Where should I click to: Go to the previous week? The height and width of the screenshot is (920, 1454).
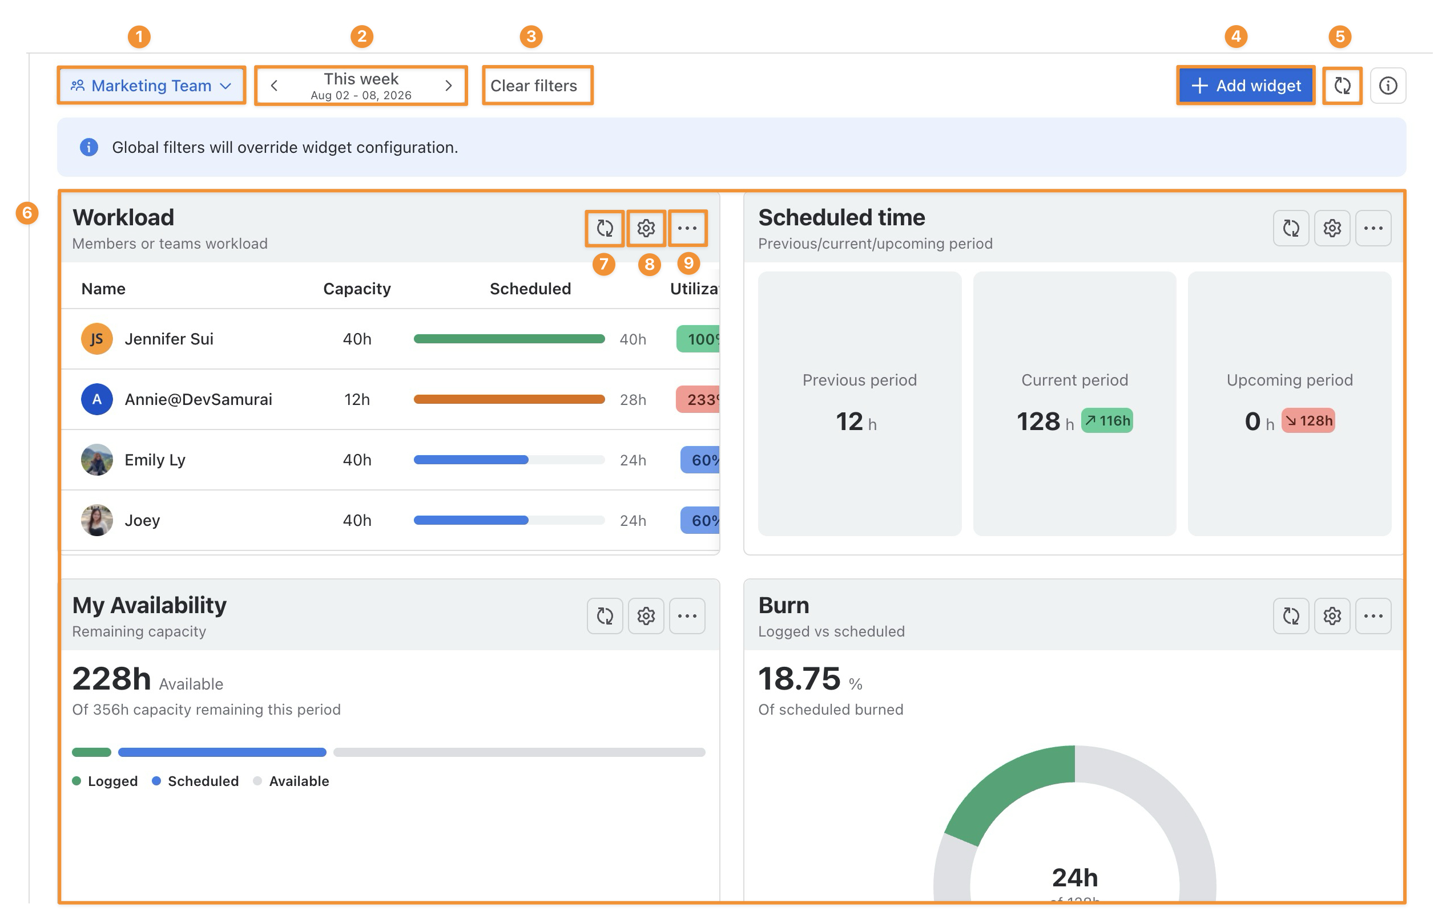[x=274, y=86]
